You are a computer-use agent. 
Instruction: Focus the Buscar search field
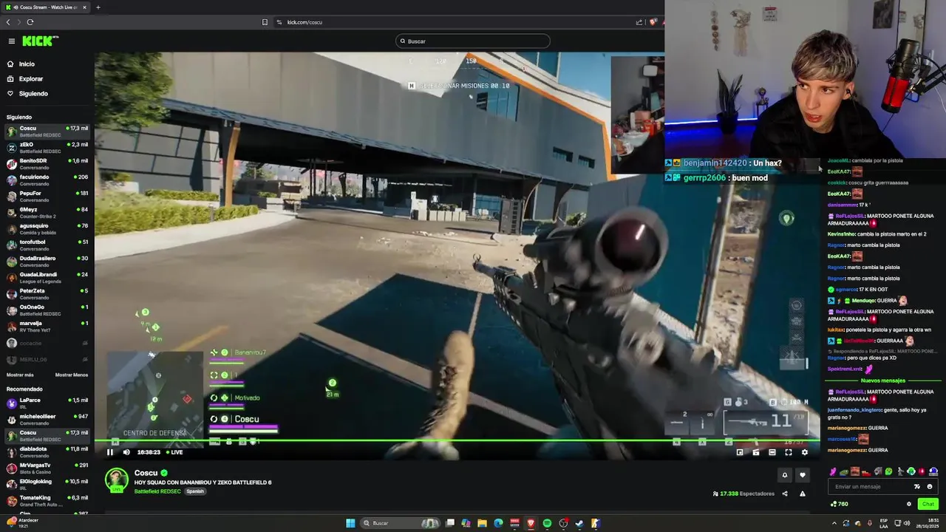pos(473,41)
